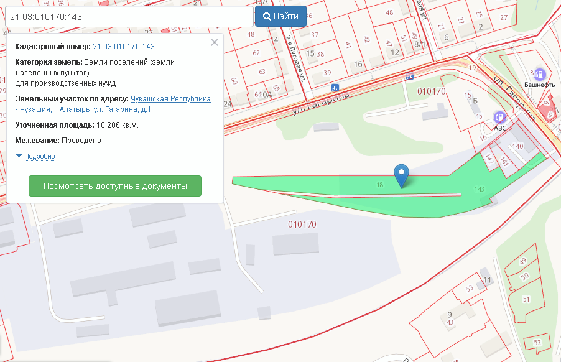
Task: Click the АЗС fuel station icon
Action: coord(498,116)
